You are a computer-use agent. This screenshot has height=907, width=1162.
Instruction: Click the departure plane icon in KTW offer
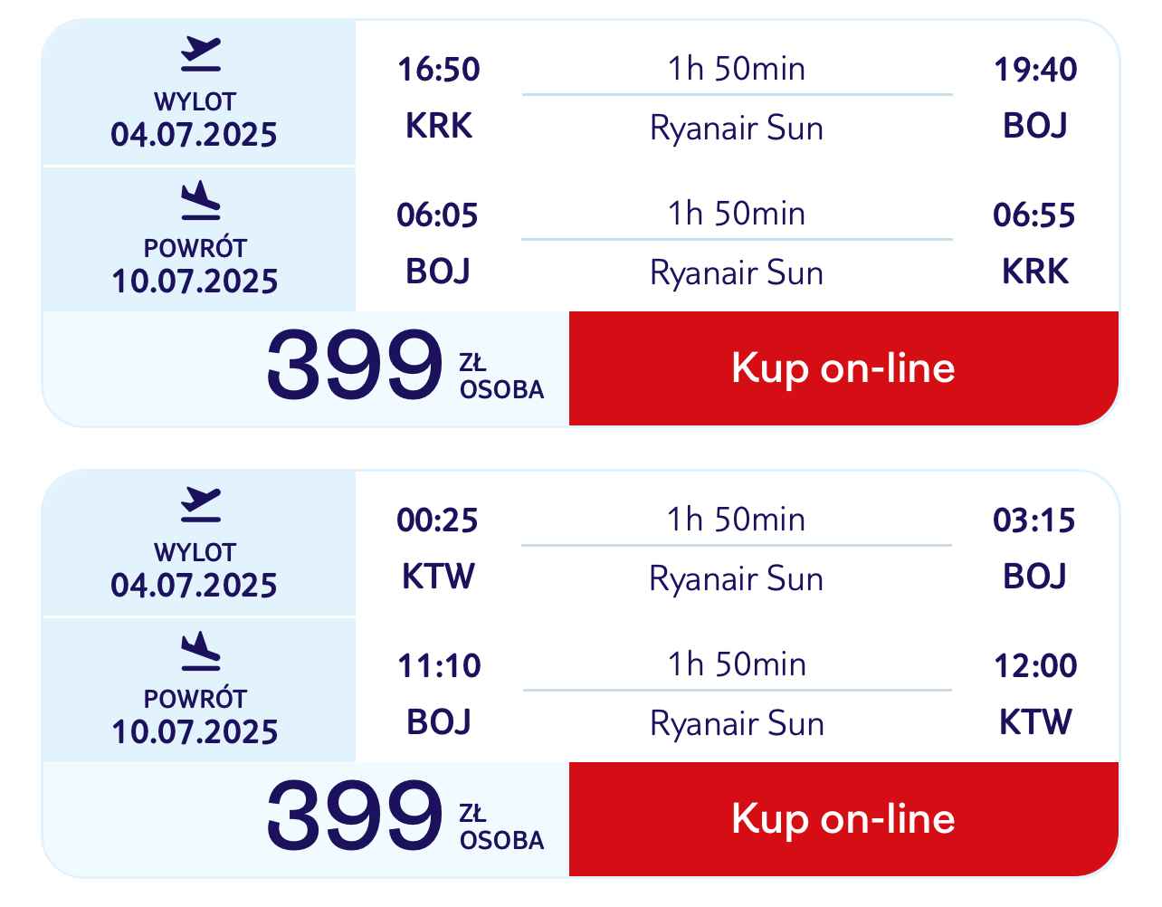200,505
